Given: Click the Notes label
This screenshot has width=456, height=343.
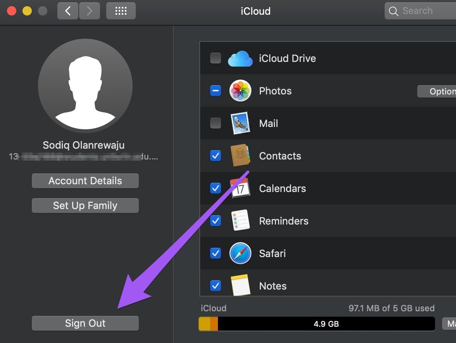Looking at the screenshot, I should 273,286.
